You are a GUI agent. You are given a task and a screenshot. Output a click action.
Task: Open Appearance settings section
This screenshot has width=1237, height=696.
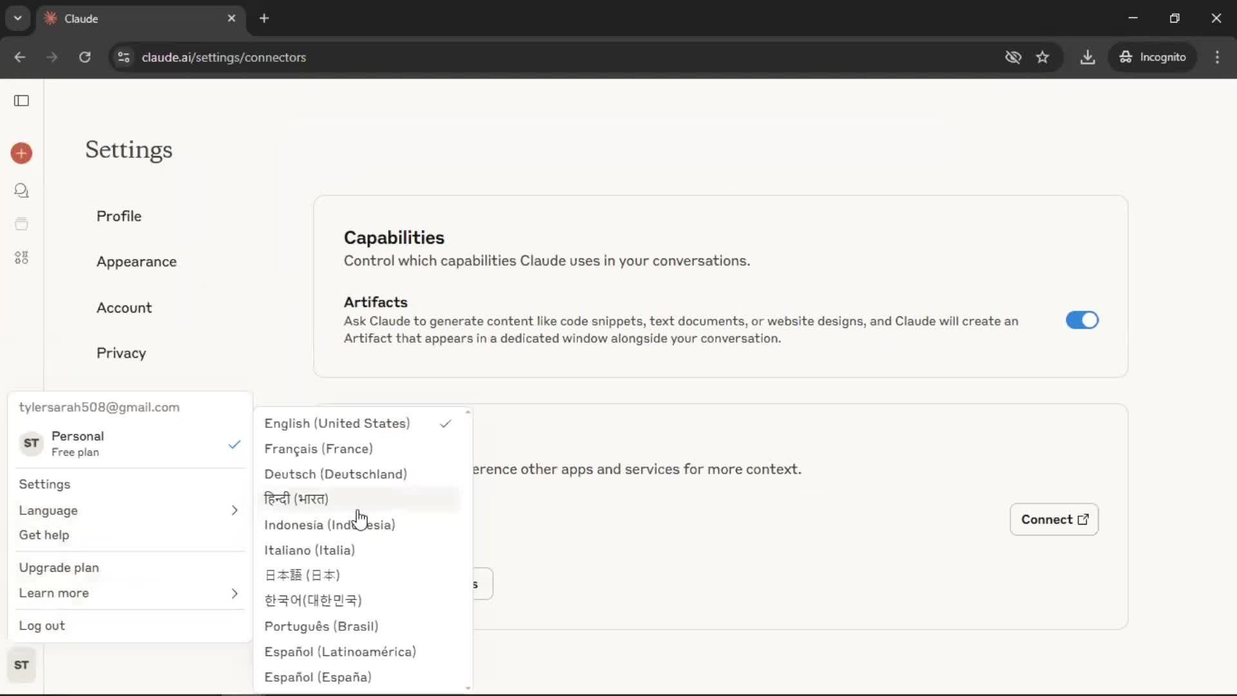137,262
